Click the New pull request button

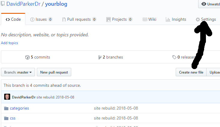tap(54, 72)
